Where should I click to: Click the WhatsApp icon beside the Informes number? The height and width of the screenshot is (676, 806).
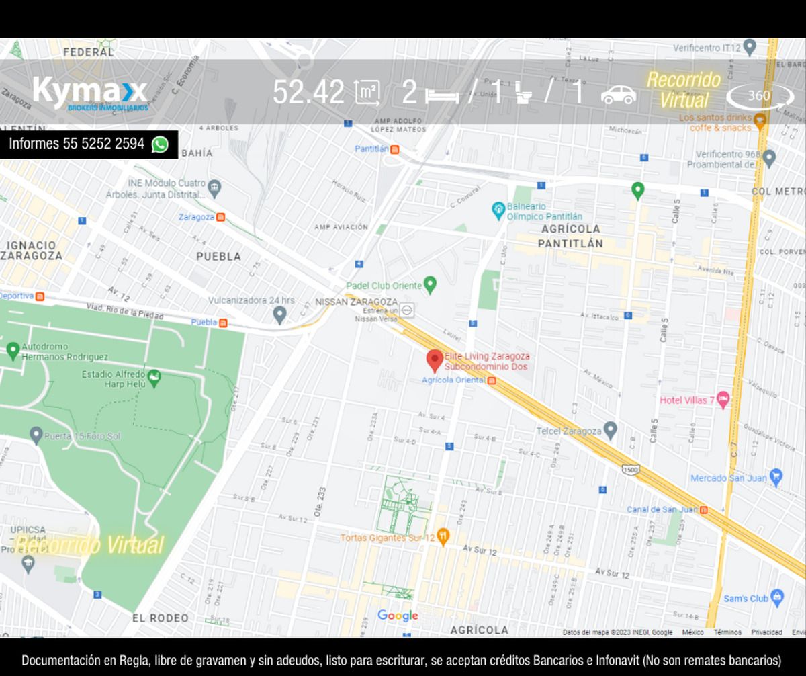click(160, 144)
